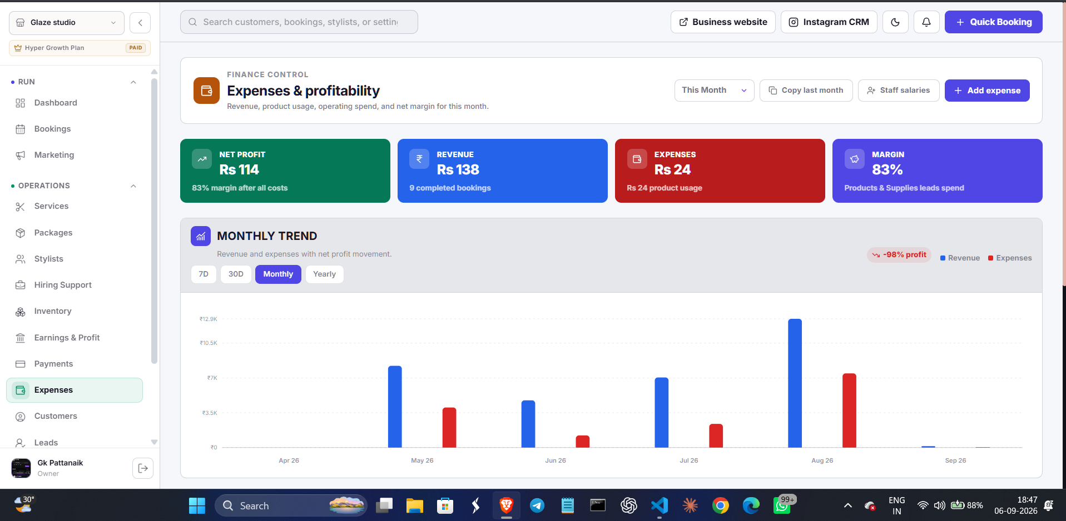Toggle the Expenses legend swatch
1066x521 pixels.
click(991, 258)
